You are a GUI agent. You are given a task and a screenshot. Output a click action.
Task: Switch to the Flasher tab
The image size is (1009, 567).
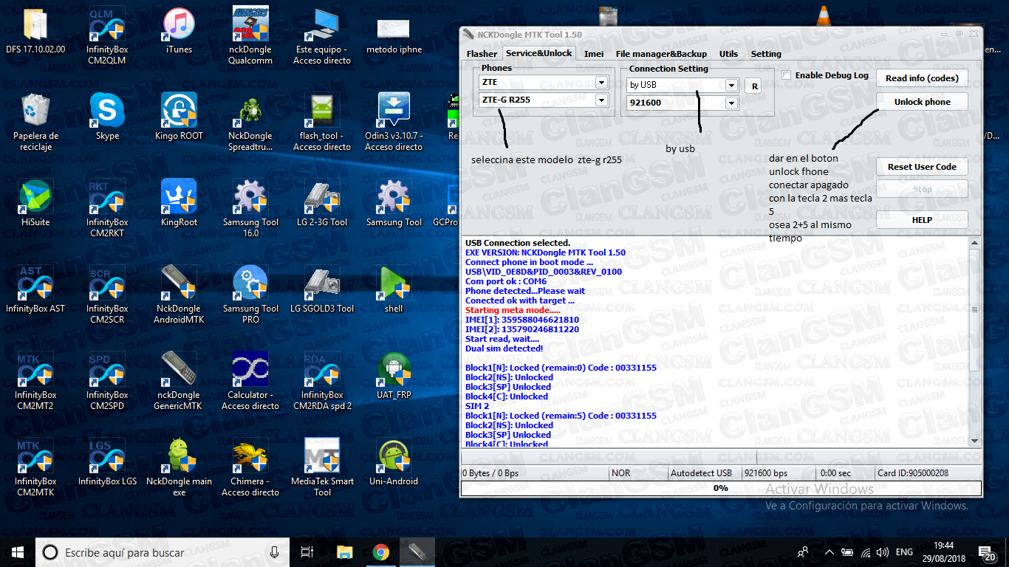(x=482, y=54)
